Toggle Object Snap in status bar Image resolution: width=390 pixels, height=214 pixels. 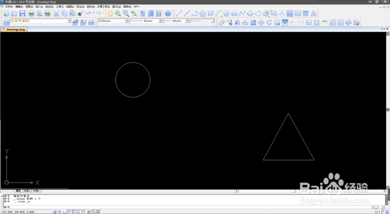[x=74, y=212]
